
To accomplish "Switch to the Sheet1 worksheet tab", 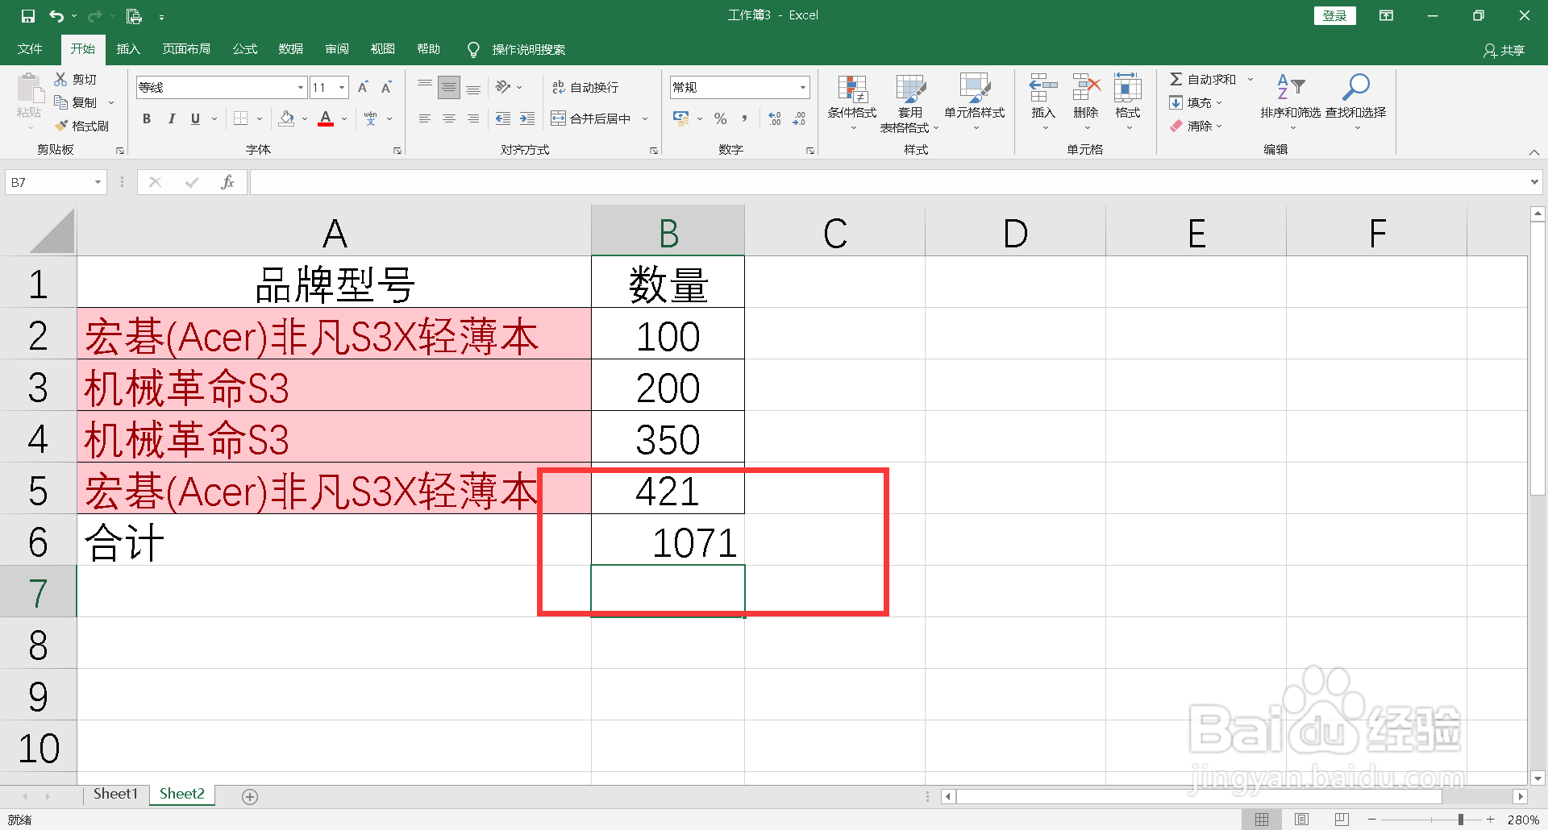I will coord(114,793).
